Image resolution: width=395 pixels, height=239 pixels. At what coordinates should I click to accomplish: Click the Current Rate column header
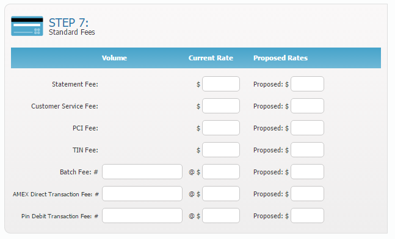(x=211, y=58)
